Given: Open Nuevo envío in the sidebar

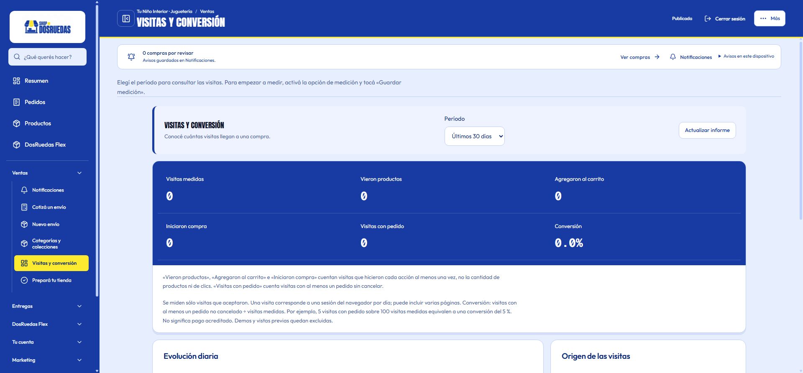Looking at the screenshot, I should click(x=51, y=224).
